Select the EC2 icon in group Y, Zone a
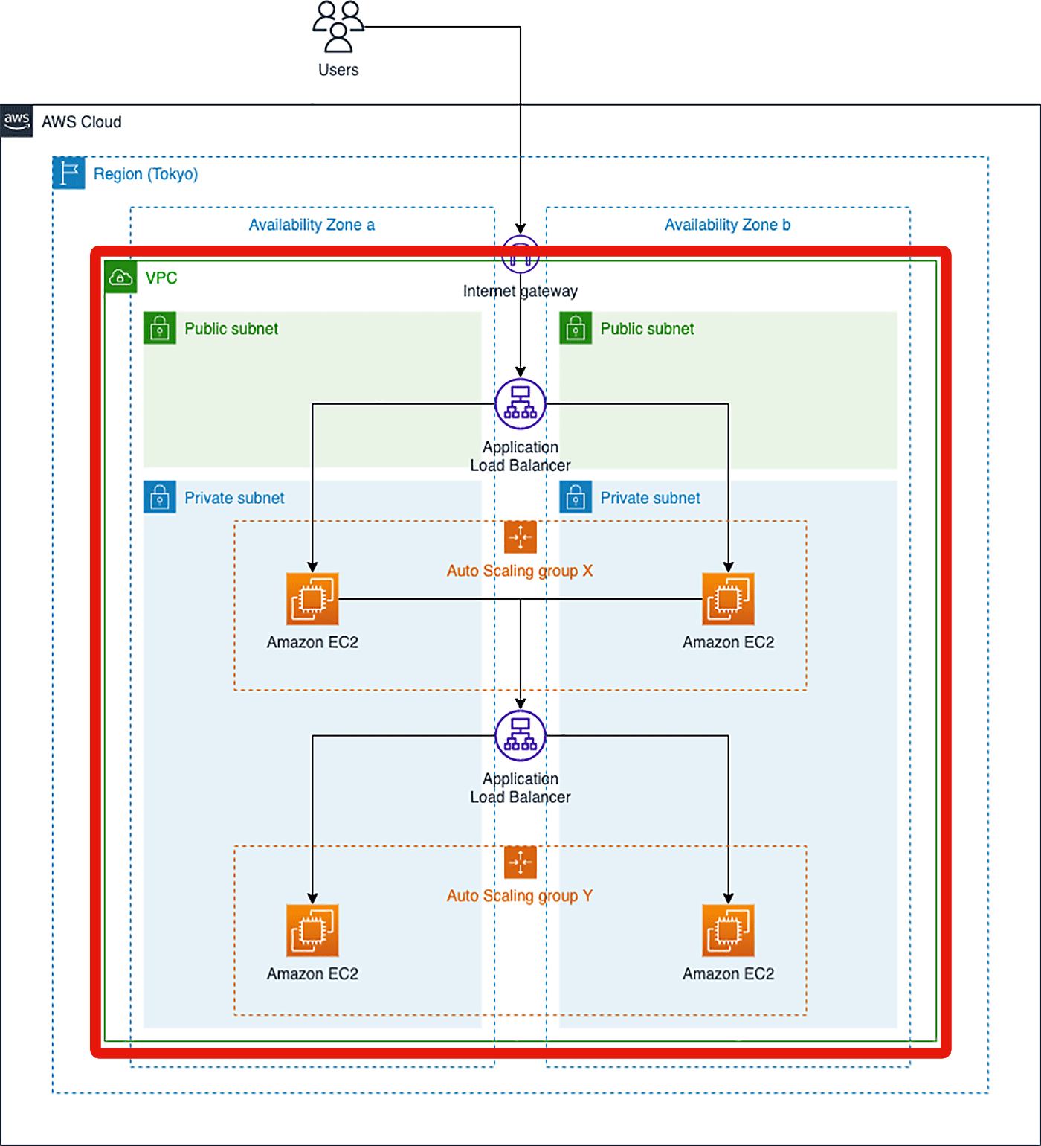Screen dimensions: 1041x1146 pyautogui.click(x=312, y=931)
